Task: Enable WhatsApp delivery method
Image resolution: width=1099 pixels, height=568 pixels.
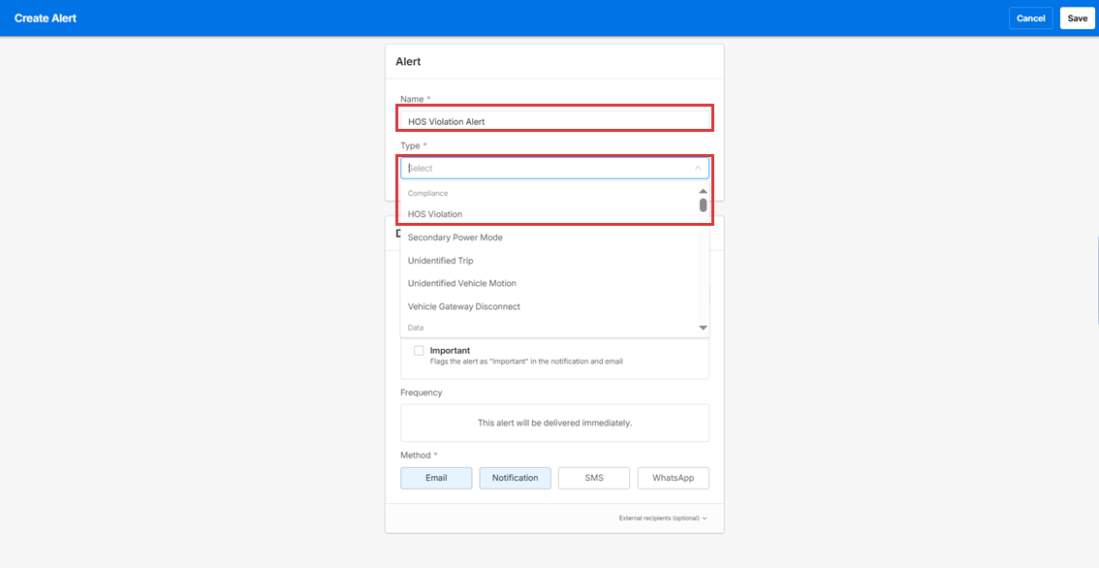Action: pos(673,478)
